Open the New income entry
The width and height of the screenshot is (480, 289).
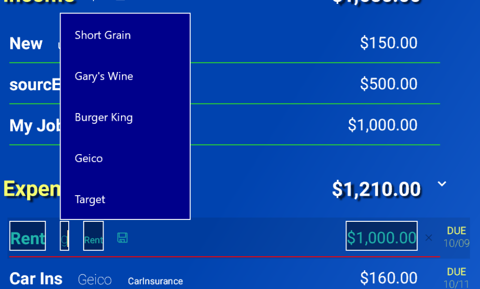26,43
